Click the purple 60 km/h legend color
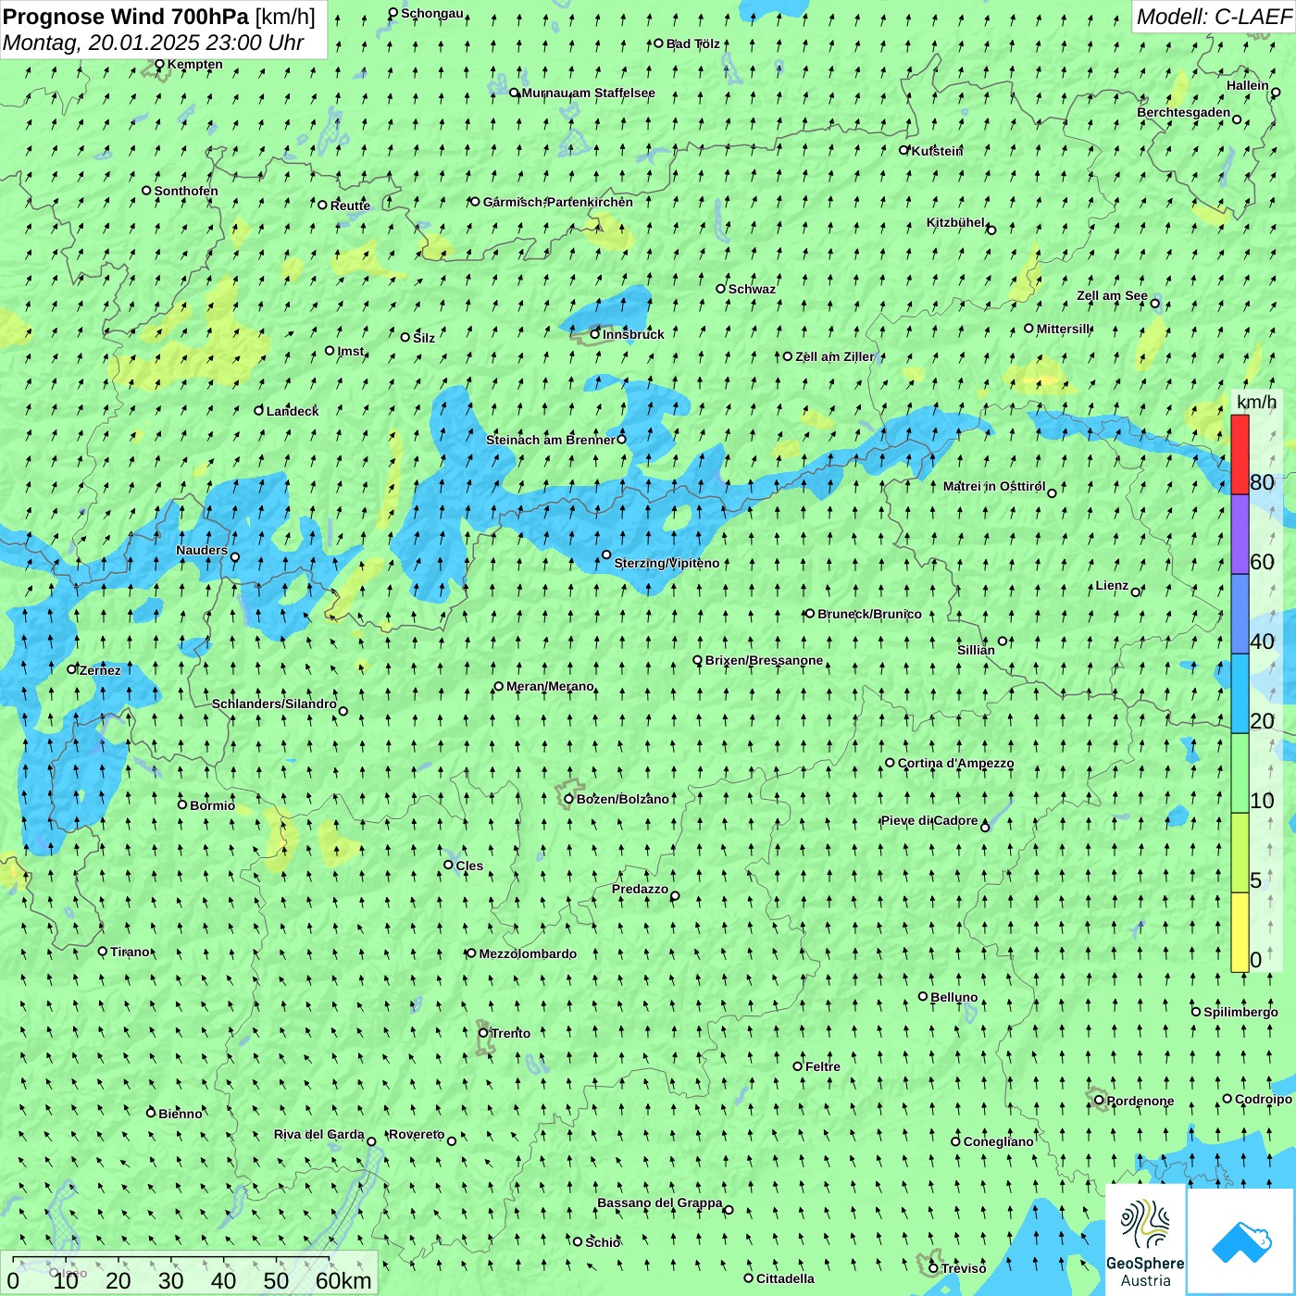 (1240, 534)
